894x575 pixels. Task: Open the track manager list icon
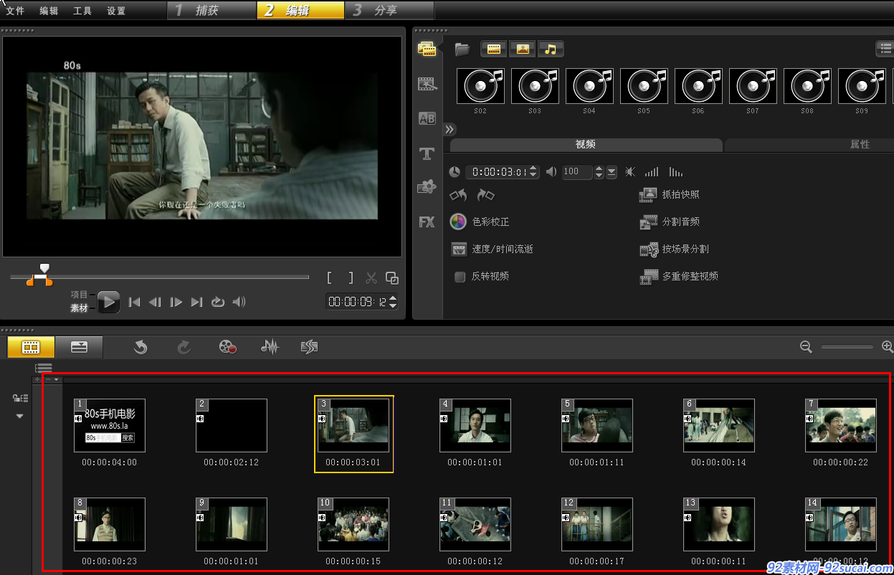pyautogui.click(x=43, y=368)
